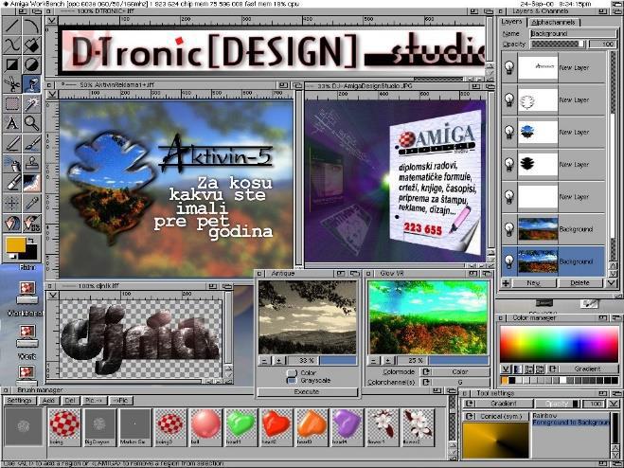Adjust the layer Opacity slider

pos(559,44)
